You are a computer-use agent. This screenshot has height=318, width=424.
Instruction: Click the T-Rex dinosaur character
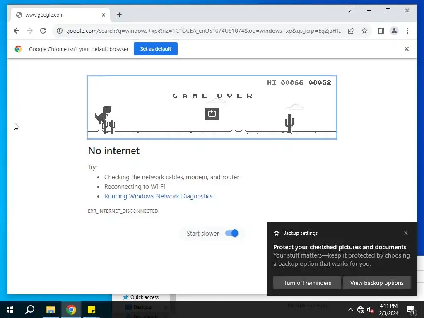103,115
